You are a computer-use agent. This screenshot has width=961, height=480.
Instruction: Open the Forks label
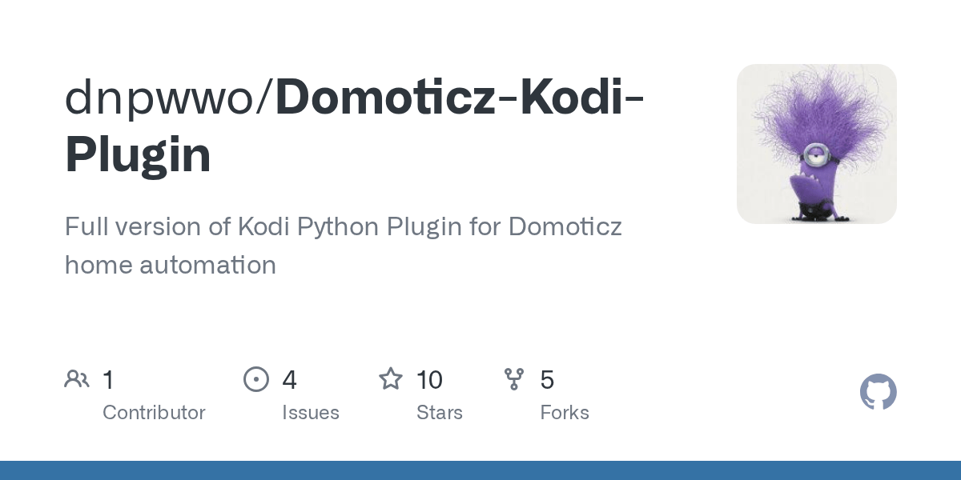tap(565, 413)
